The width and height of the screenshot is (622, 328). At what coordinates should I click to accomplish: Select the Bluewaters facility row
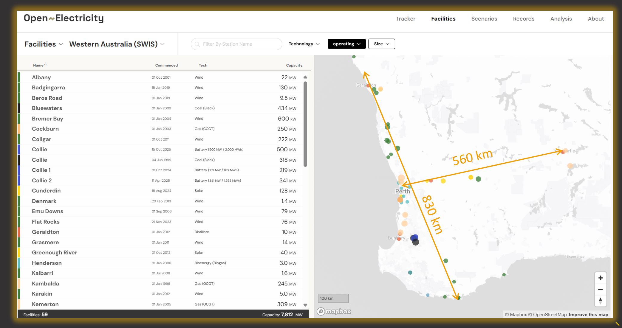[x=47, y=108]
